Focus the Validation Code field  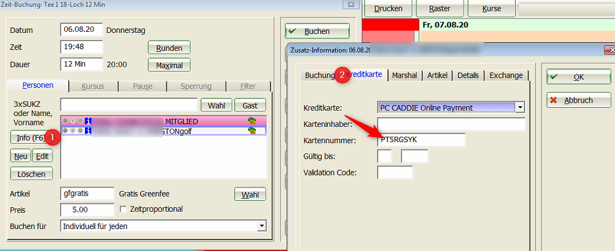point(394,173)
